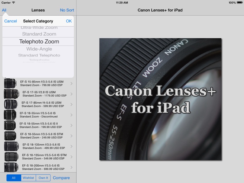Open chevron on EF-S 18-55mm IS II row

click(72, 125)
